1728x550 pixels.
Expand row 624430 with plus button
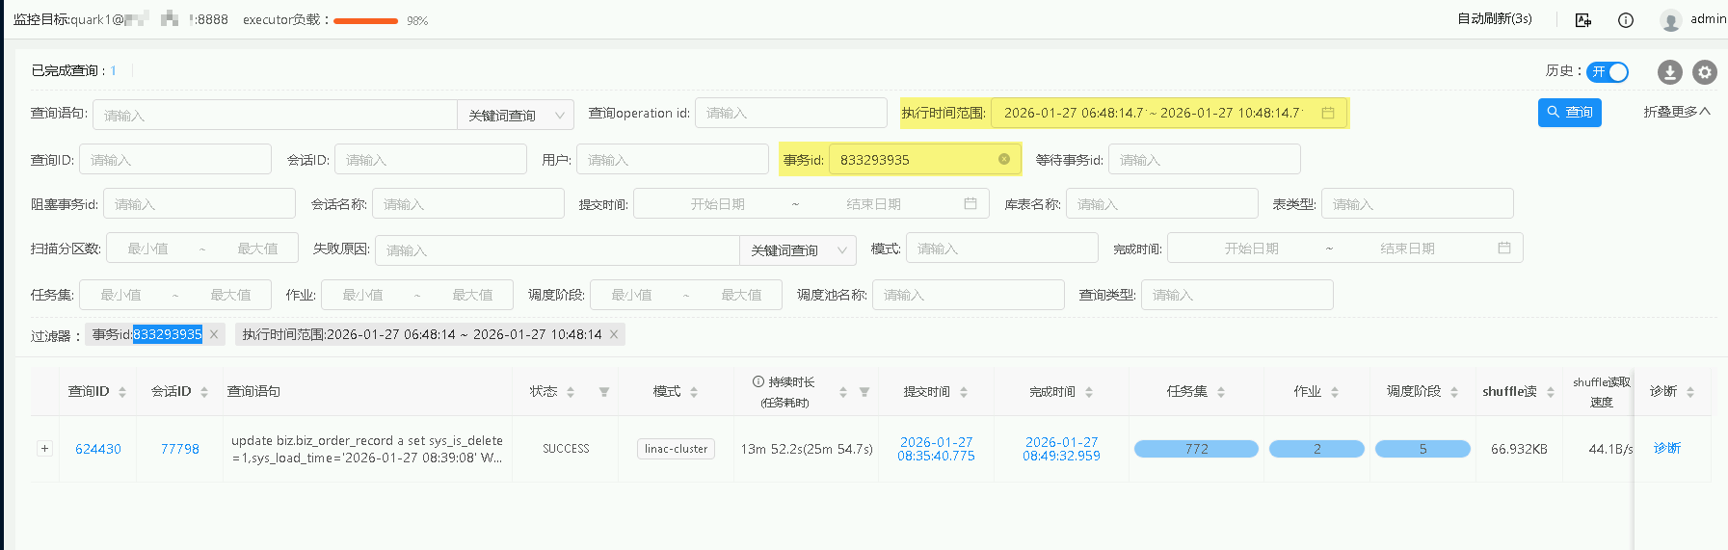(44, 448)
